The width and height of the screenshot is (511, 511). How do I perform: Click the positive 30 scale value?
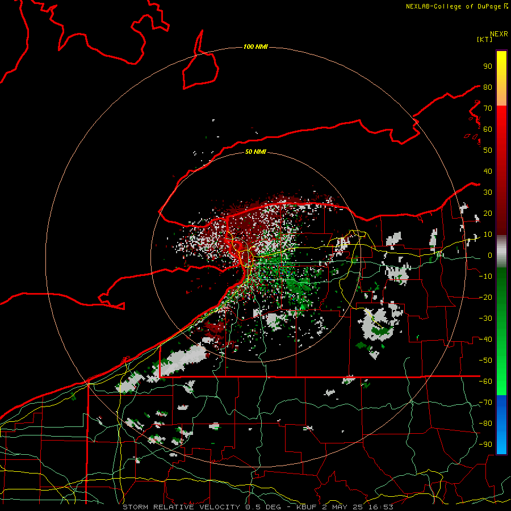[488, 192]
